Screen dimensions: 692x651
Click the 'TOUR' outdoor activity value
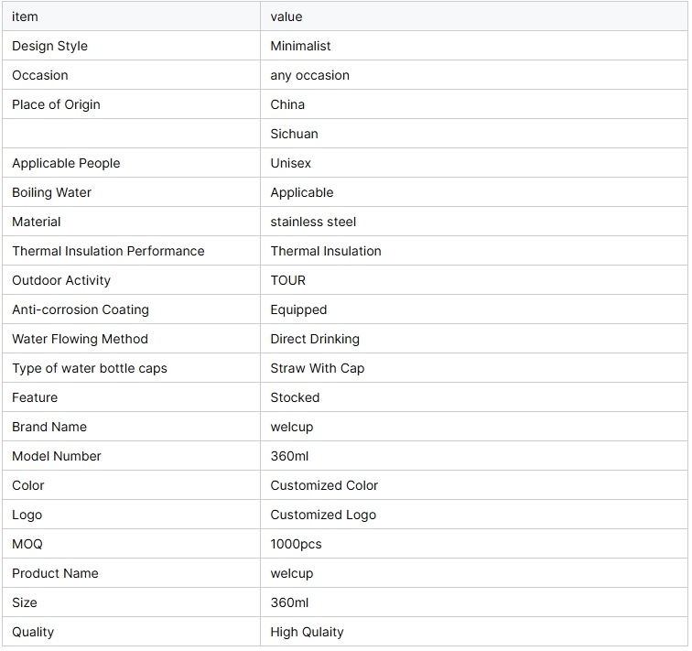[287, 280]
